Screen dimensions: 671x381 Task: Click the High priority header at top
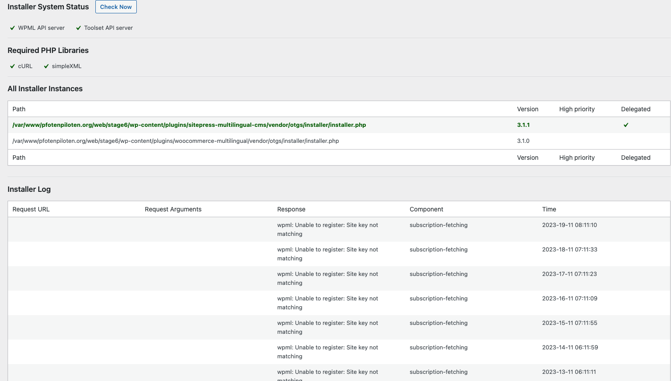tap(577, 109)
